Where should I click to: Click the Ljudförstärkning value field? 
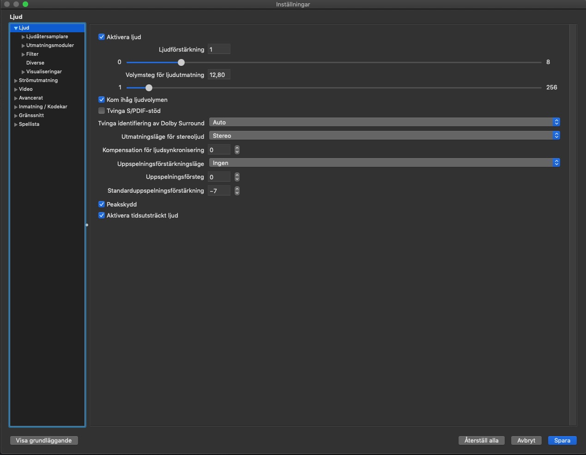tap(219, 49)
